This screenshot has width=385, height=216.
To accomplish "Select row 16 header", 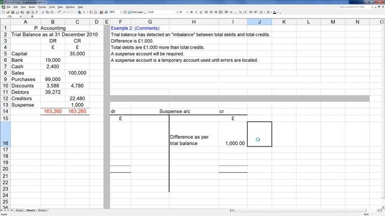I will [5, 134].
